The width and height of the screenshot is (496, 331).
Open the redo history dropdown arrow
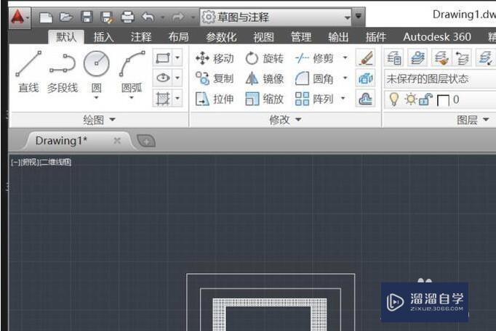tap(193, 17)
